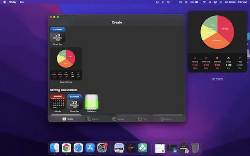
Task: Open the Create tab
Action: (68, 119)
